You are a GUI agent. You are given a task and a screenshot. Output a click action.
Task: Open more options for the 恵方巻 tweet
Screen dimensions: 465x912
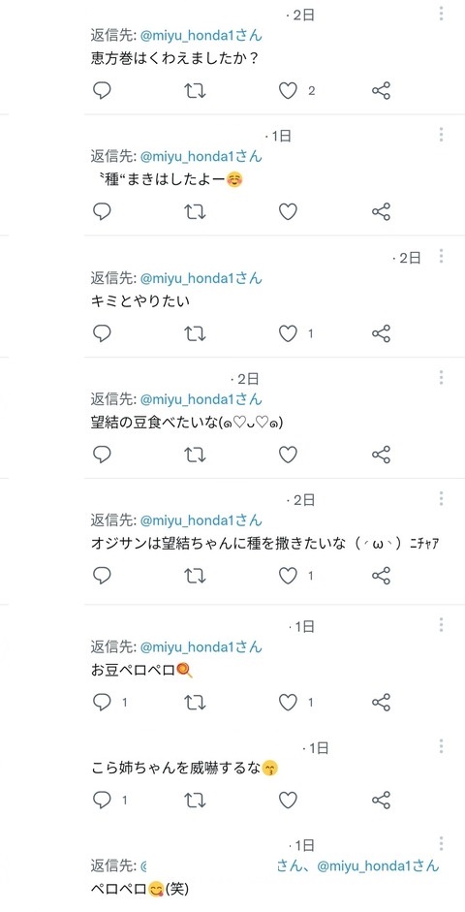(441, 14)
